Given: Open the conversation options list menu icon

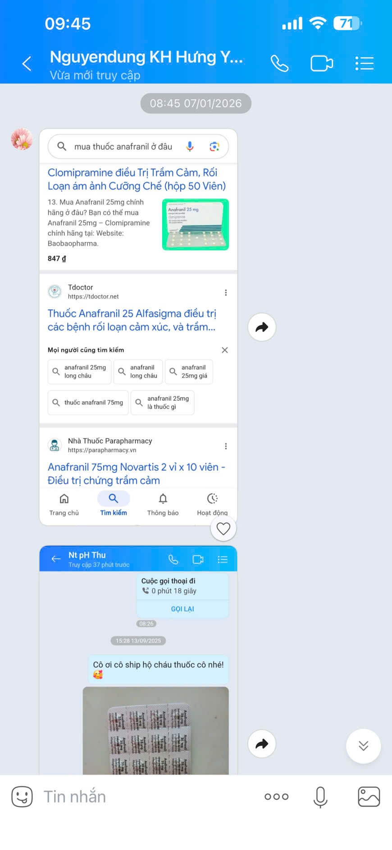Looking at the screenshot, I should tap(364, 64).
